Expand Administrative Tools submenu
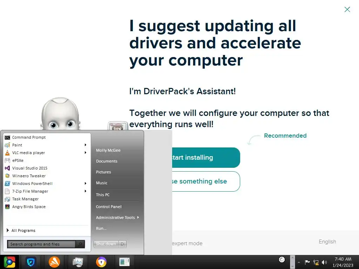 117,218
